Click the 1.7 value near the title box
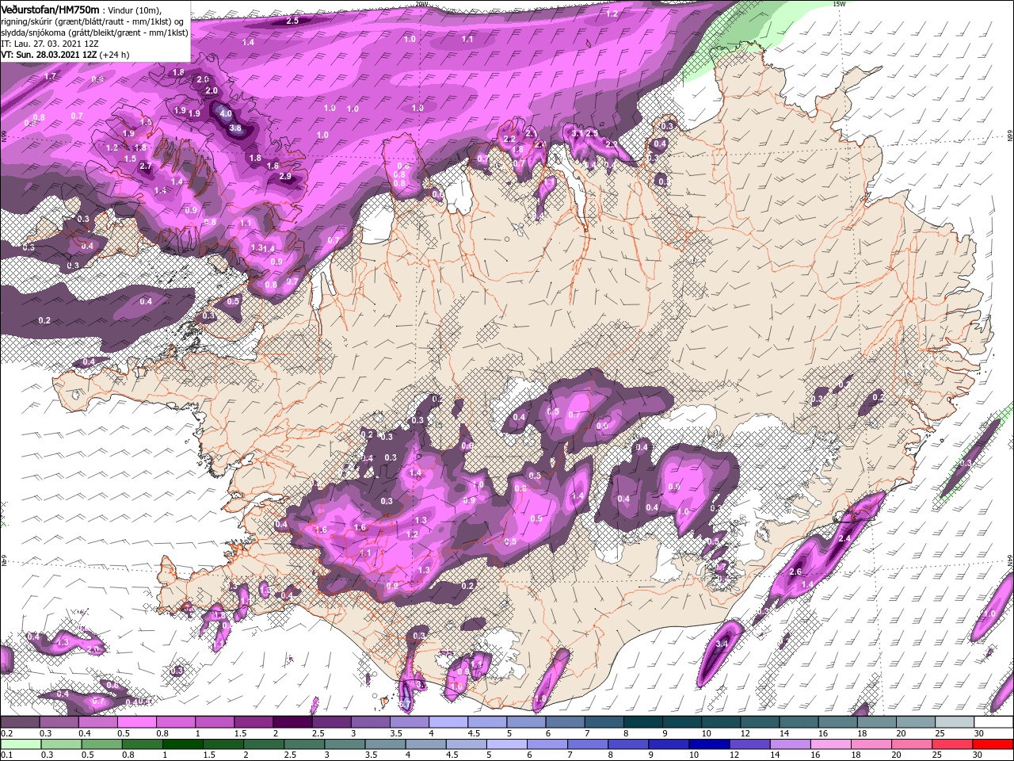The width and height of the screenshot is (1014, 761). pos(51,76)
